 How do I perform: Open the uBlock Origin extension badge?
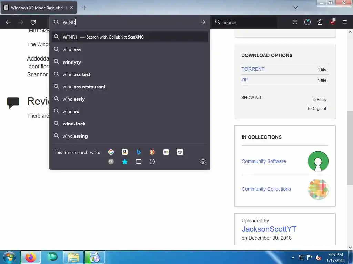point(333,22)
